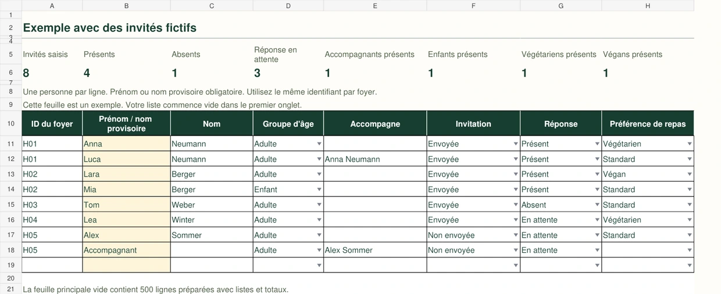Select column H header

pos(648,5)
